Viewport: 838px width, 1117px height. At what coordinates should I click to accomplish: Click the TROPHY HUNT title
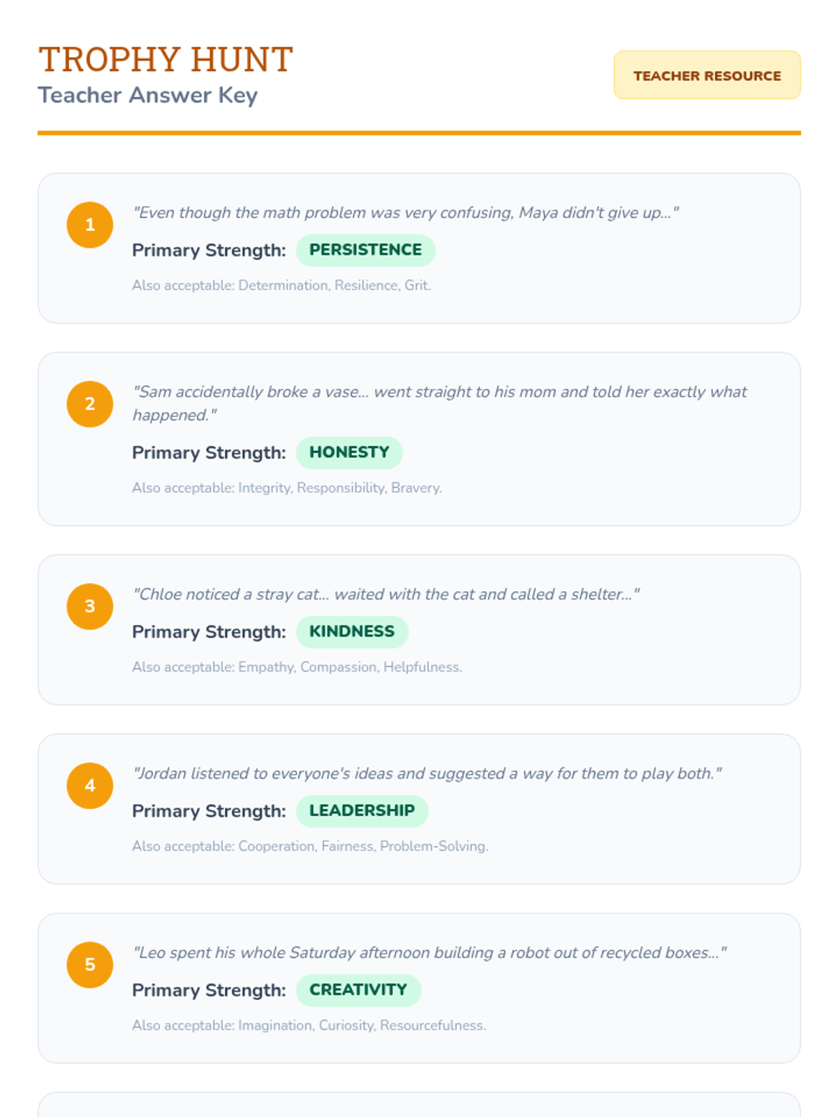coord(166,59)
